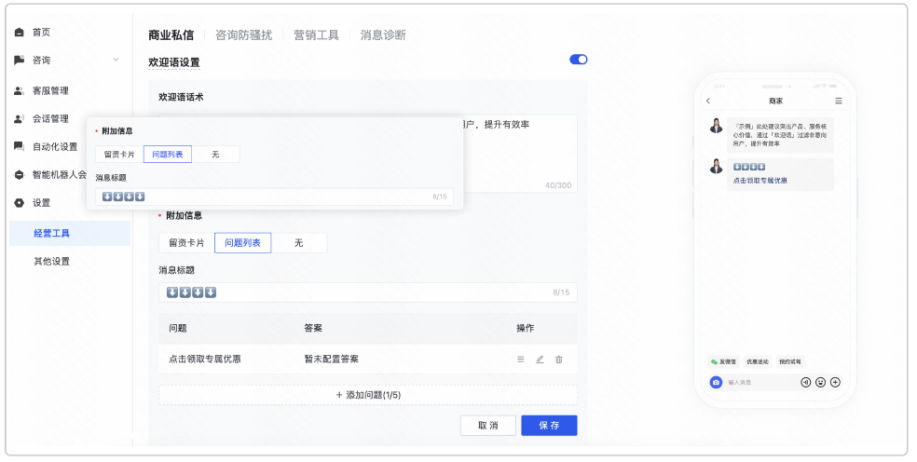Click the reorder handle icon for 点击领取专属优惠

(521, 359)
